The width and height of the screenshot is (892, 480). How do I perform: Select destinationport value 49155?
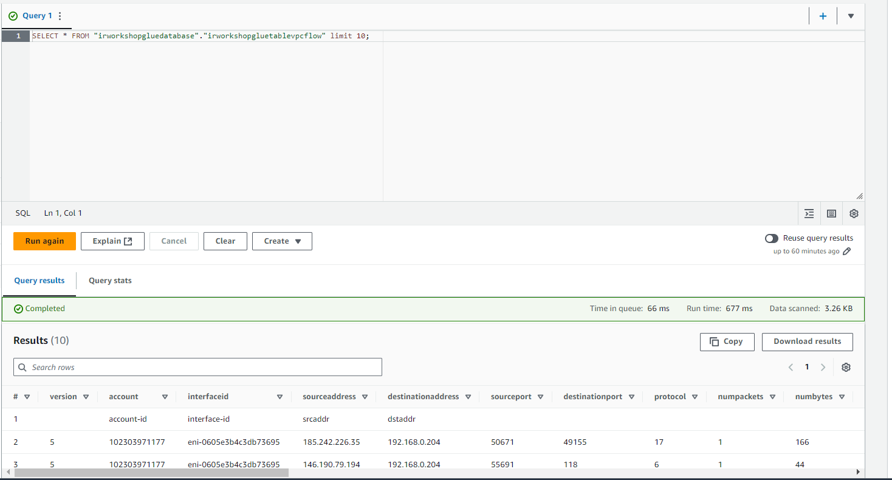point(575,442)
